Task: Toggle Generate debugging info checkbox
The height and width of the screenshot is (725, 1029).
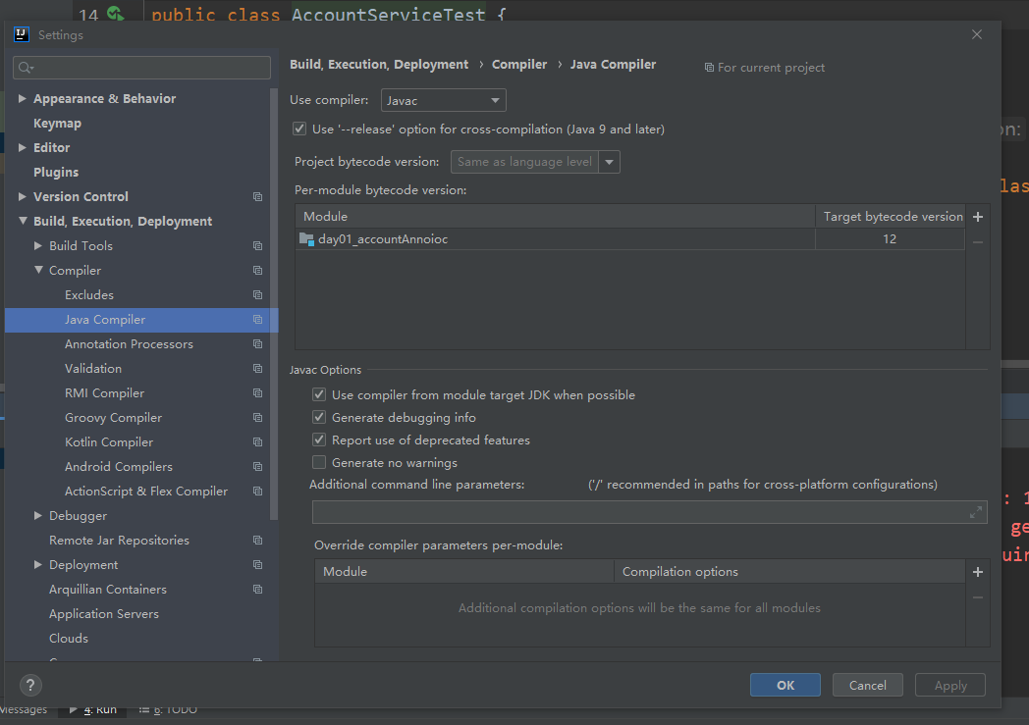Action: click(319, 417)
